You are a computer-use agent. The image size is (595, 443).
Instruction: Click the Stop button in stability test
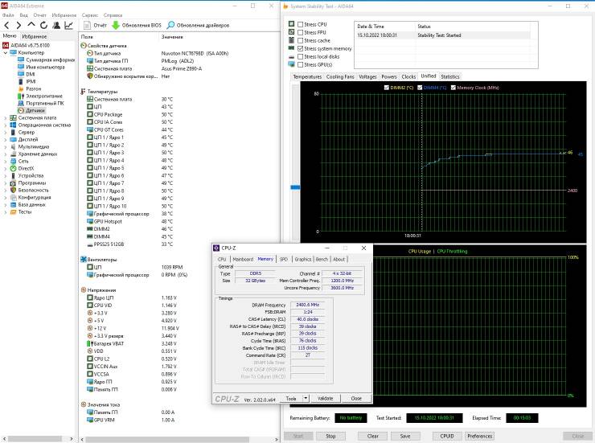330,436
